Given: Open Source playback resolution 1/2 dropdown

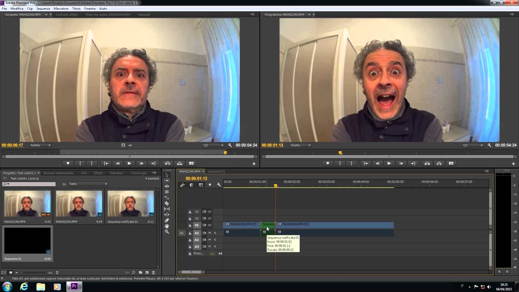Looking at the screenshot, I should click(x=213, y=145).
